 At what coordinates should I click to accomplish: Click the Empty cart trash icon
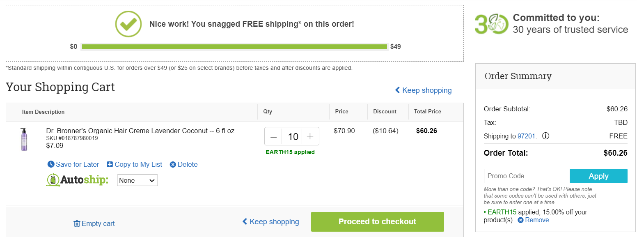pyautogui.click(x=77, y=223)
